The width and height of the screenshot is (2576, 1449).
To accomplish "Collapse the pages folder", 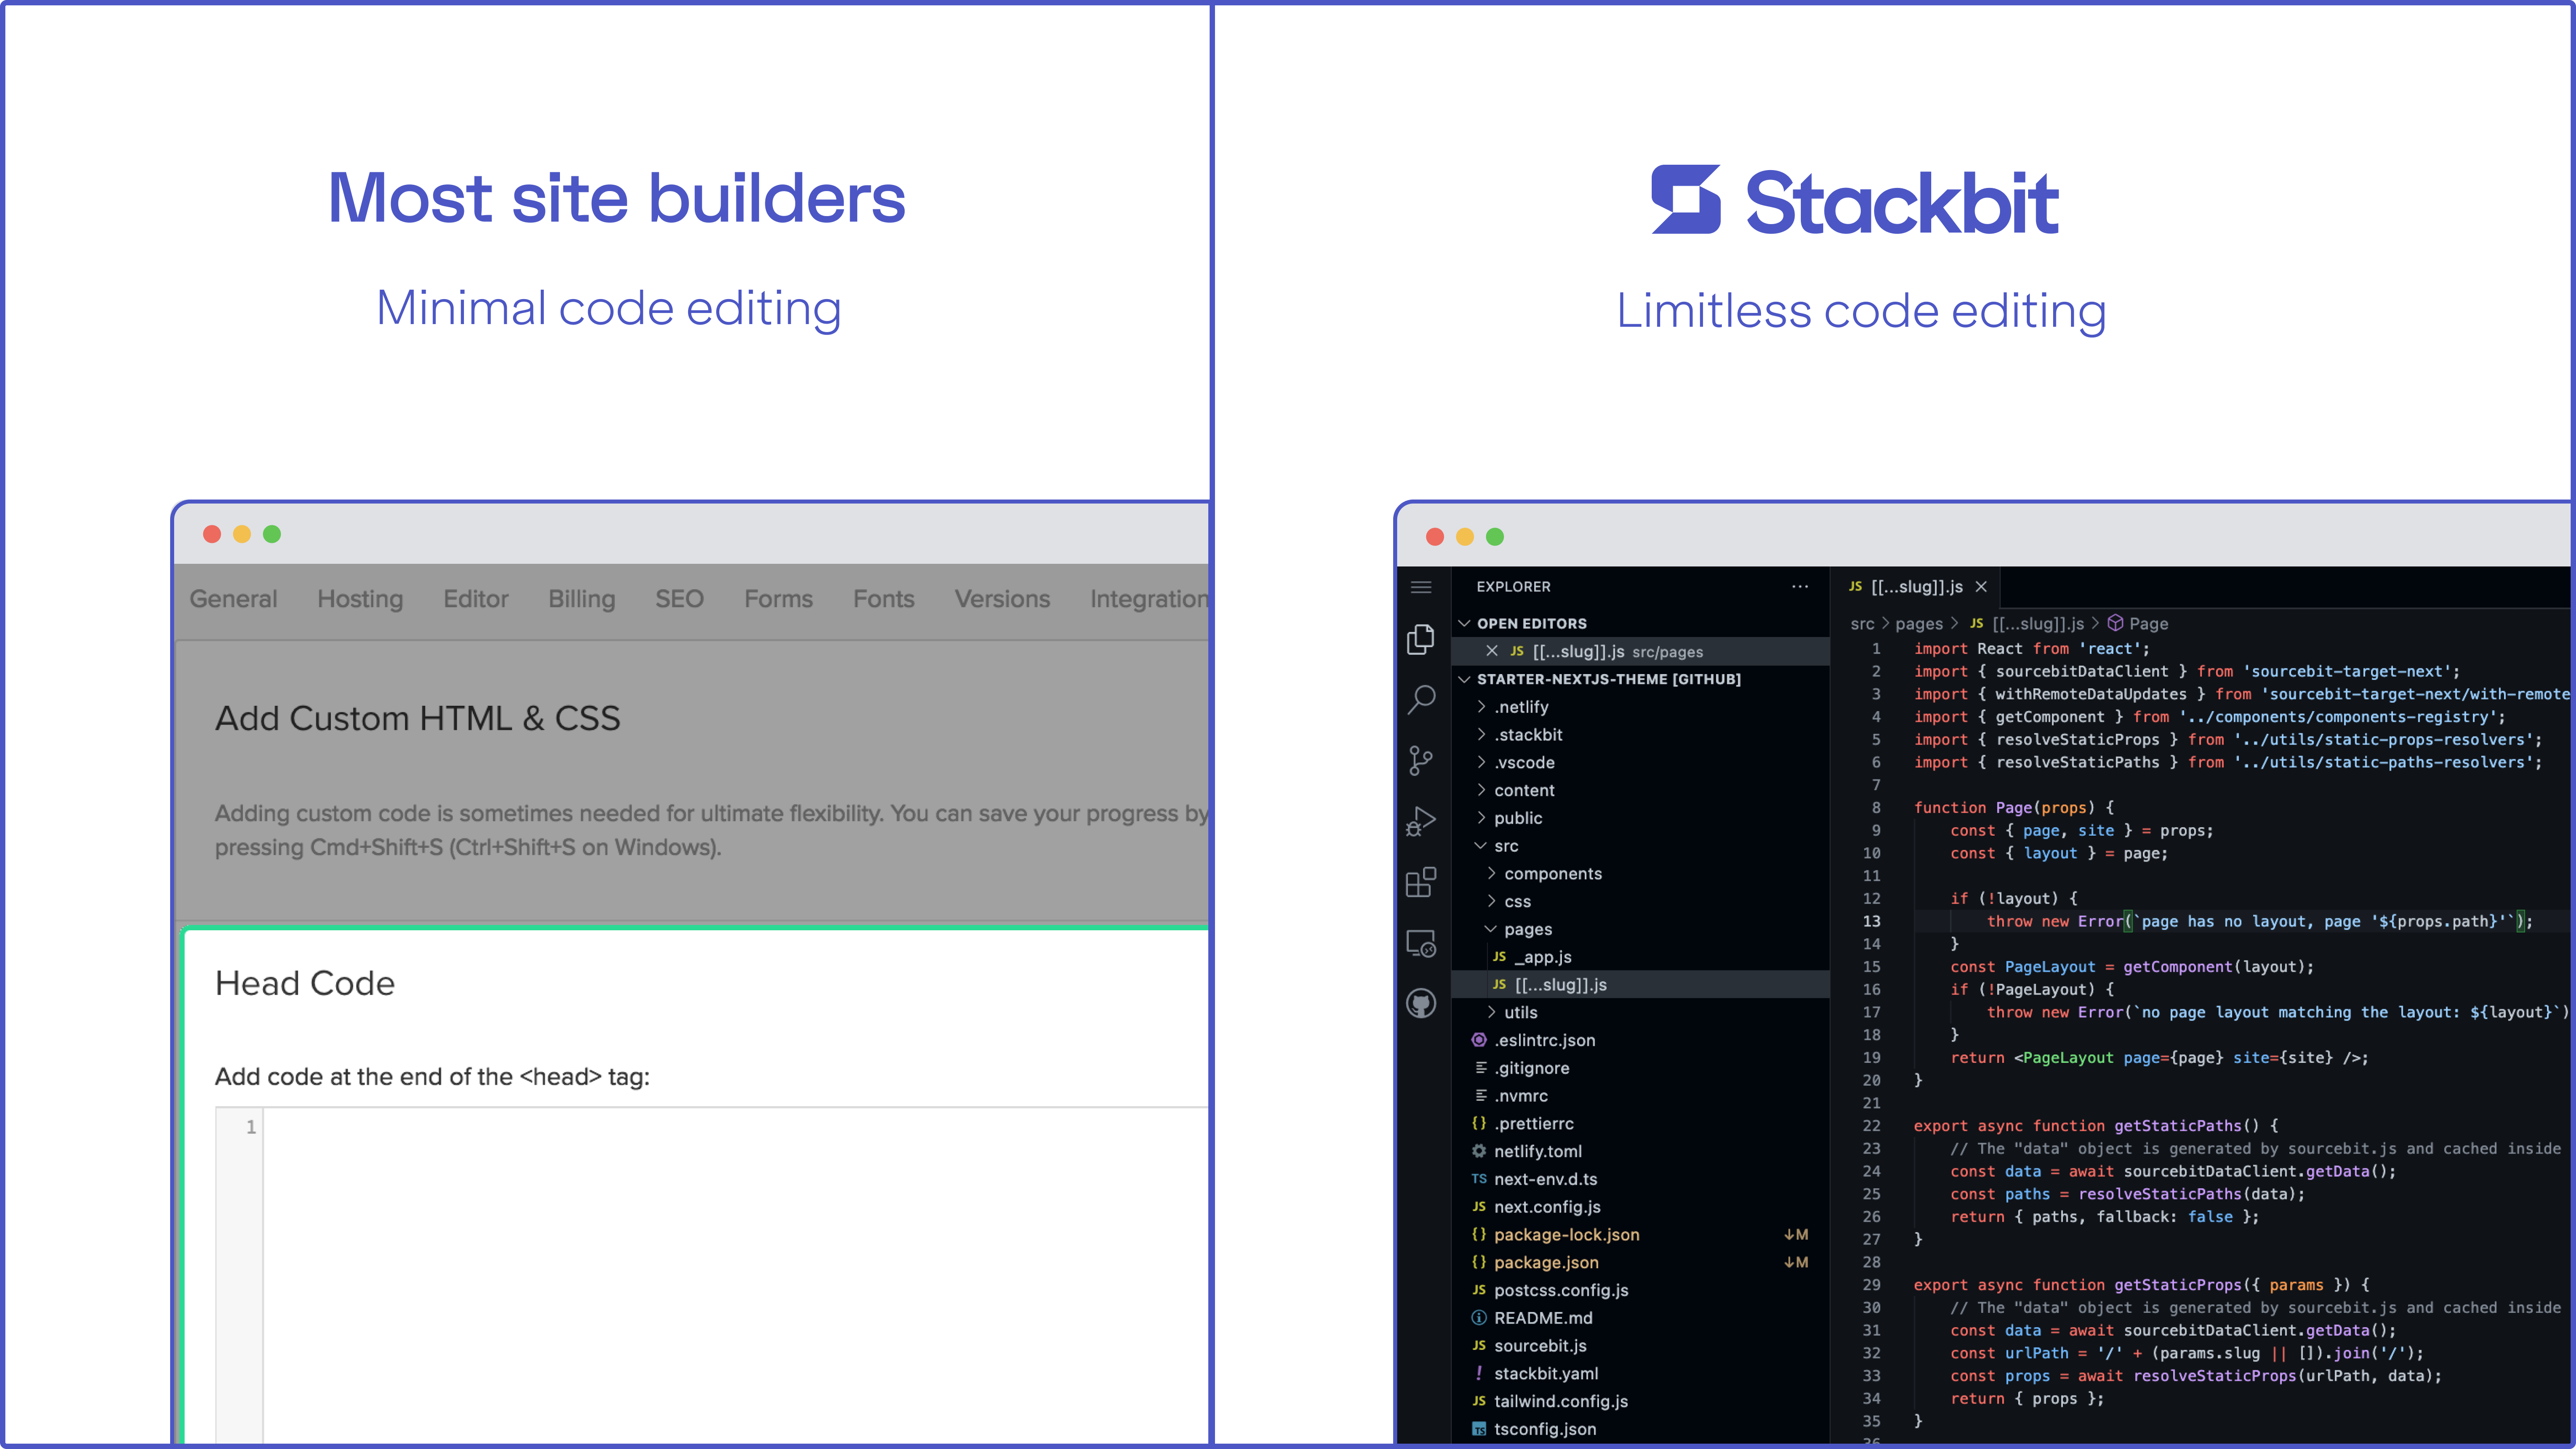I will pos(1491,929).
